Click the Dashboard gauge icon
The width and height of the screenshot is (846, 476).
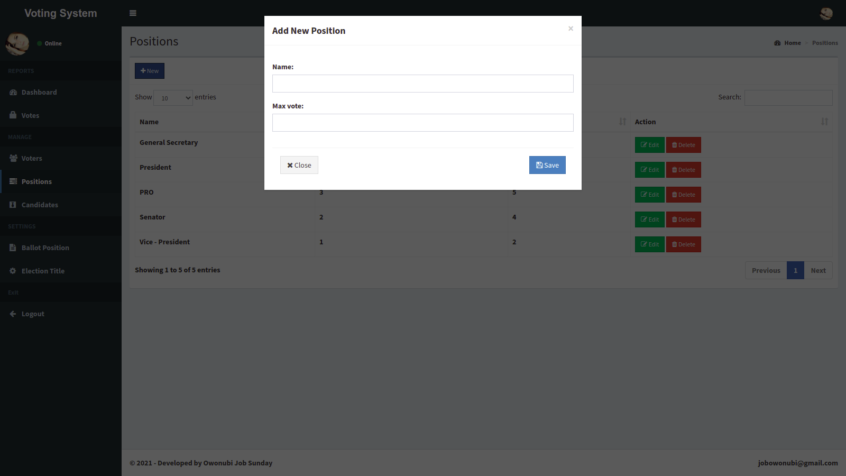tap(13, 92)
